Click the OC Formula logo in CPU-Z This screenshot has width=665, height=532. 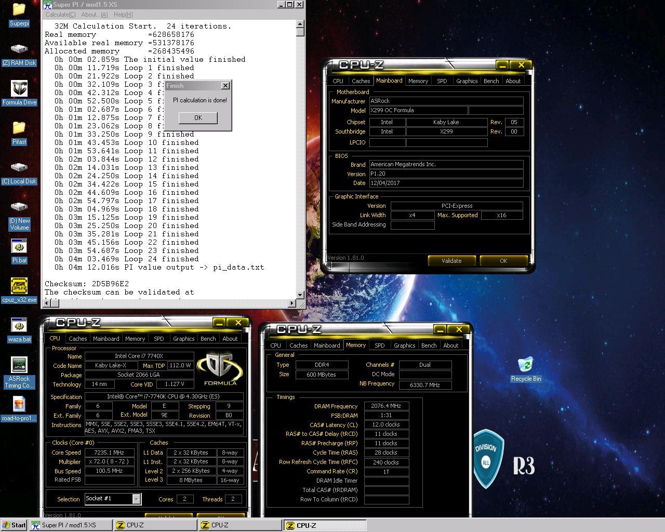click(x=220, y=369)
